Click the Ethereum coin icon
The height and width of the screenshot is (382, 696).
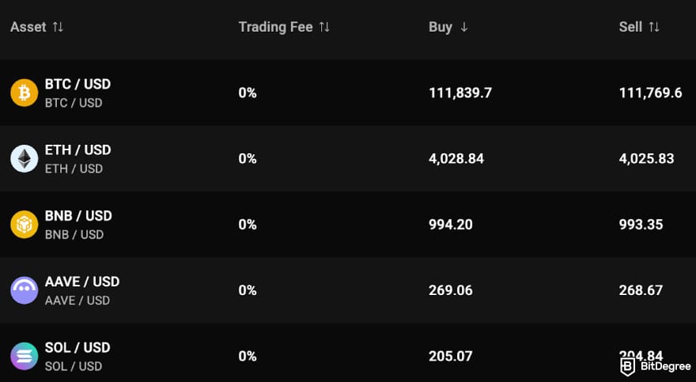click(24, 159)
